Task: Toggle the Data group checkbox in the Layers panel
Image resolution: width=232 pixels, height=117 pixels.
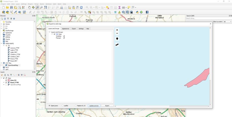Action: click(4, 78)
